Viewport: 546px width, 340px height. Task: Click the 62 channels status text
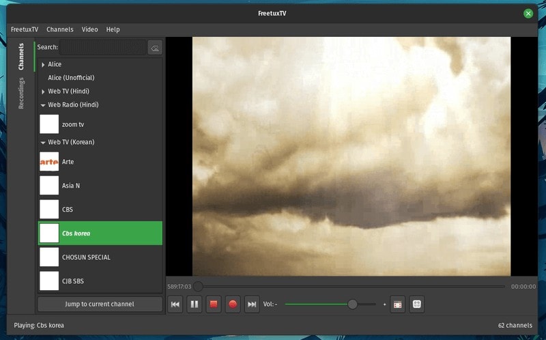(515, 326)
